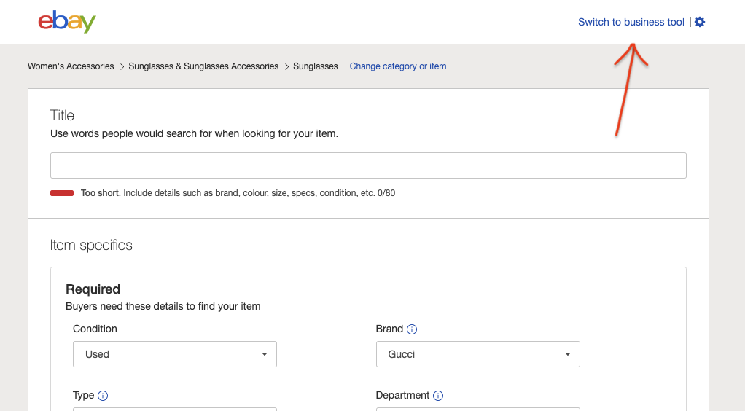Open the settings gear icon
The image size is (745, 411).
coord(700,22)
